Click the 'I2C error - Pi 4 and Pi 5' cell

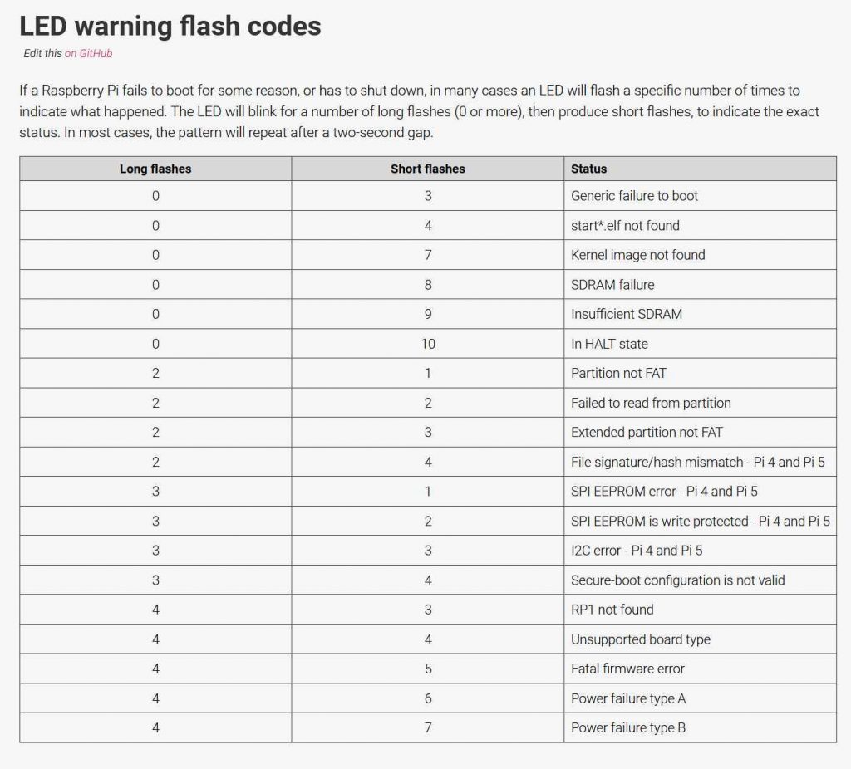point(637,551)
